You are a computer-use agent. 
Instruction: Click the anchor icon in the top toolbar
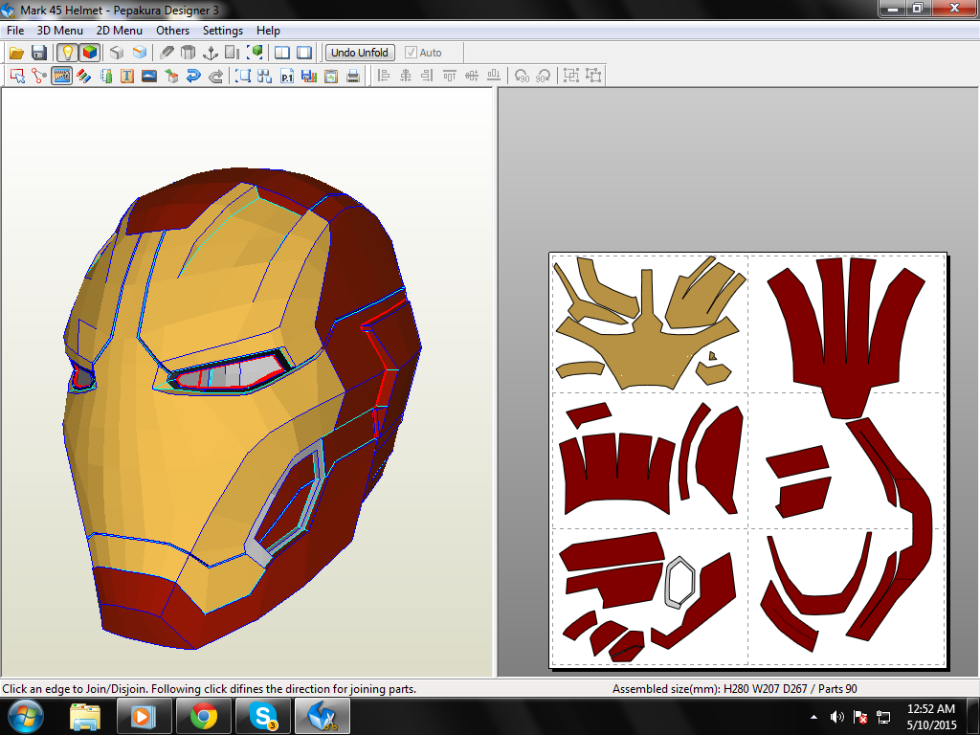pos(211,53)
